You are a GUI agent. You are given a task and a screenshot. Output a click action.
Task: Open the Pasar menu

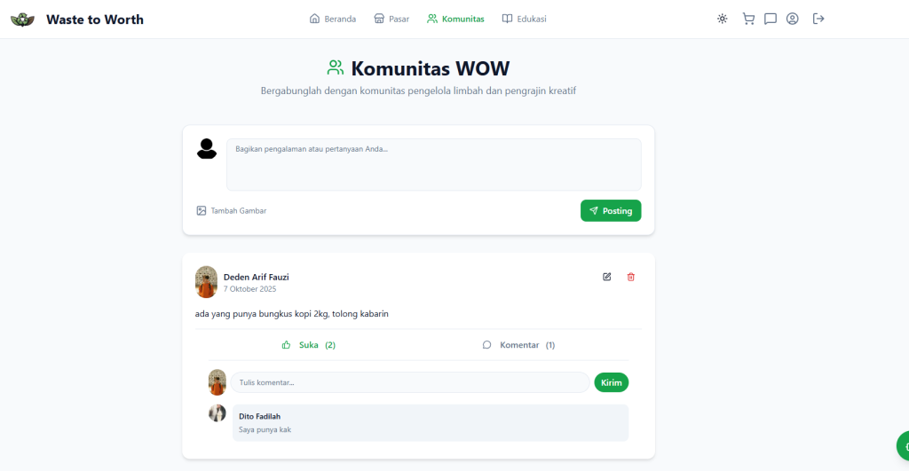point(391,19)
